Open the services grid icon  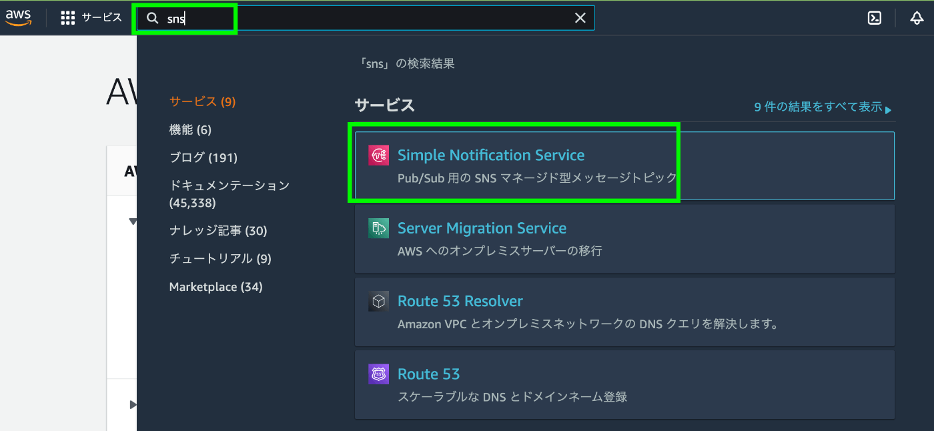coord(68,18)
